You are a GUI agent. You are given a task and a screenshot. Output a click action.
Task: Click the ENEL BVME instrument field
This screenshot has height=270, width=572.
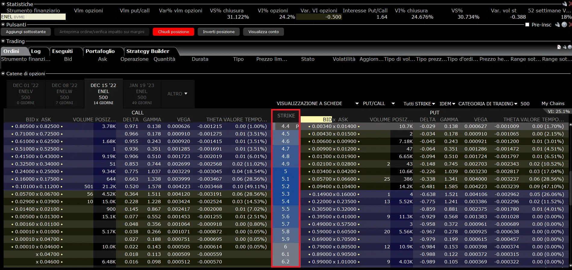[33, 17]
